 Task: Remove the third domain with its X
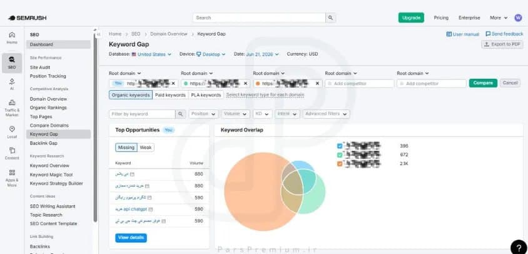[x=317, y=83]
